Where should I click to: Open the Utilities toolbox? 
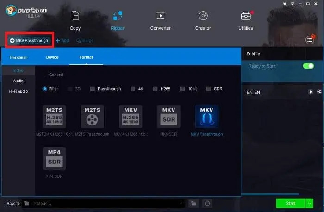pyautogui.click(x=246, y=21)
